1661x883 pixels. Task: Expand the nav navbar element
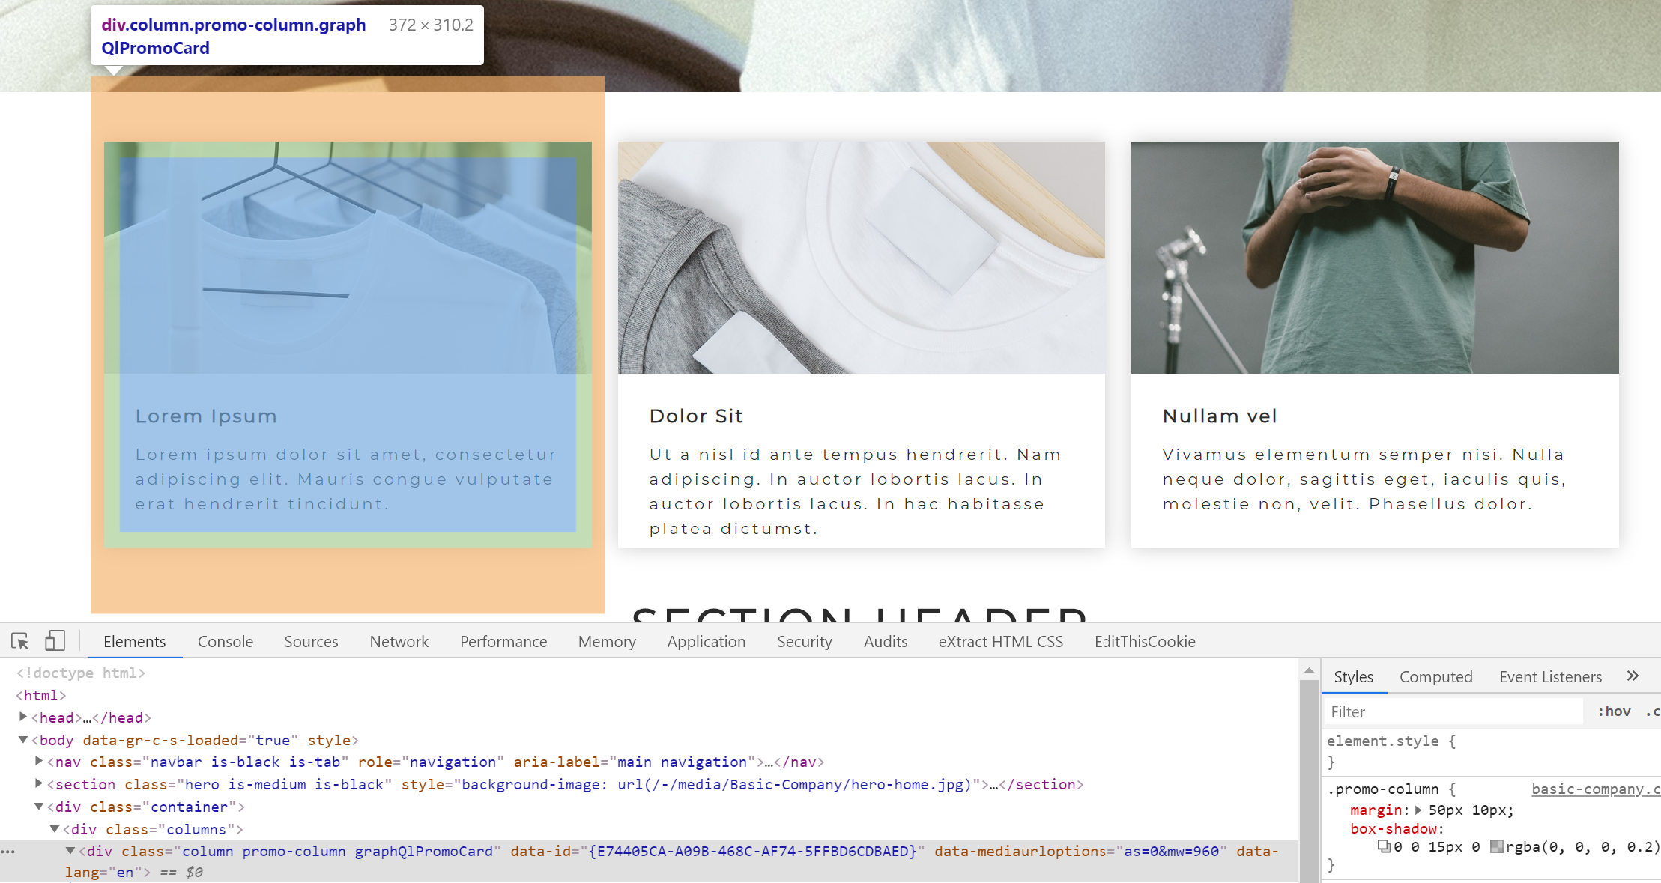click(39, 762)
